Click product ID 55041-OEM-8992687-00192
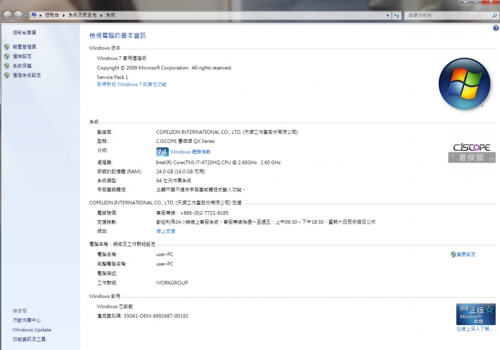The width and height of the screenshot is (500, 350). click(x=156, y=316)
